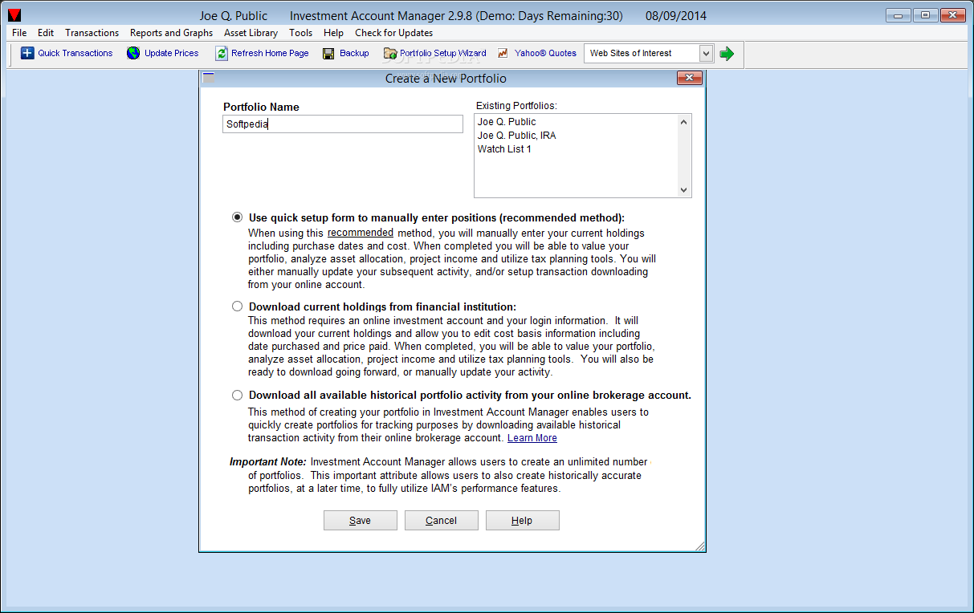Image resolution: width=974 pixels, height=613 pixels.
Task: Click the Update Prices globe icon
Action: [133, 53]
